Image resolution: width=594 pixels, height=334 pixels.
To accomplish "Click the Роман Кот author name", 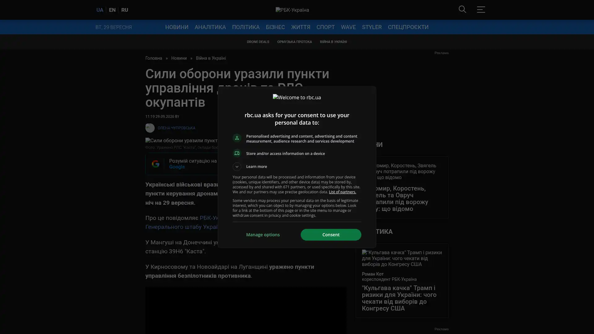I will pos(372,274).
